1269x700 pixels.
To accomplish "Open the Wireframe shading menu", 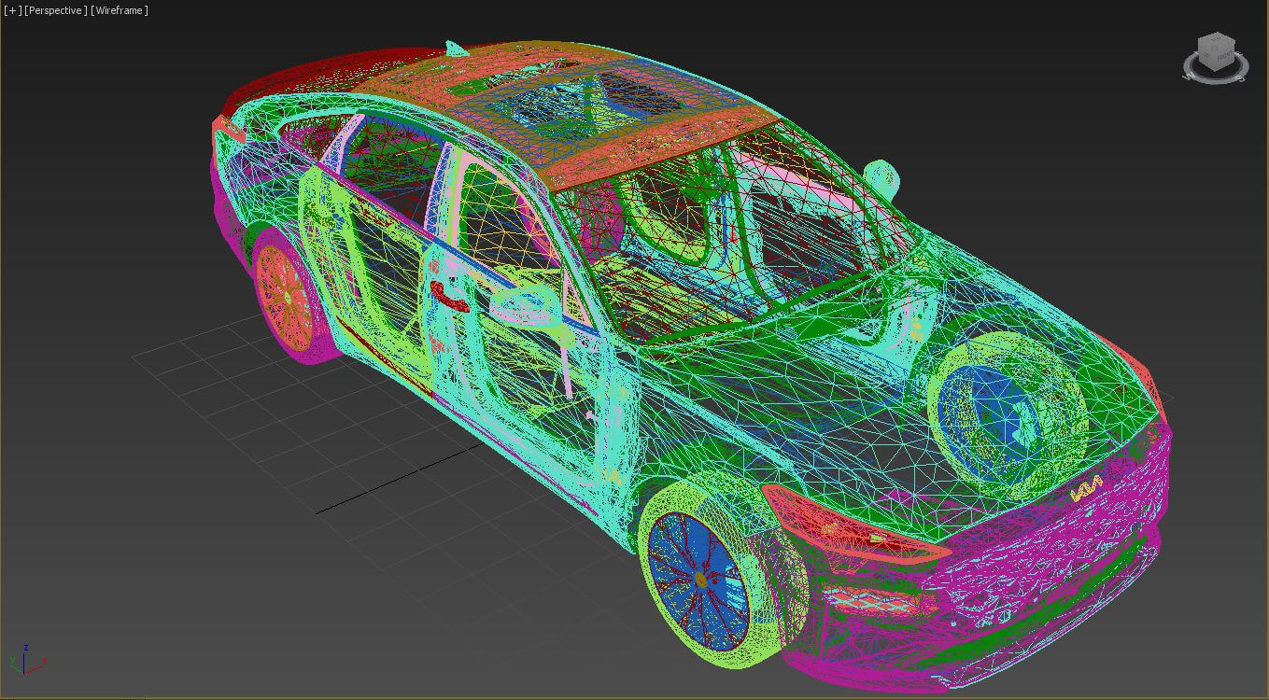I will (120, 10).
